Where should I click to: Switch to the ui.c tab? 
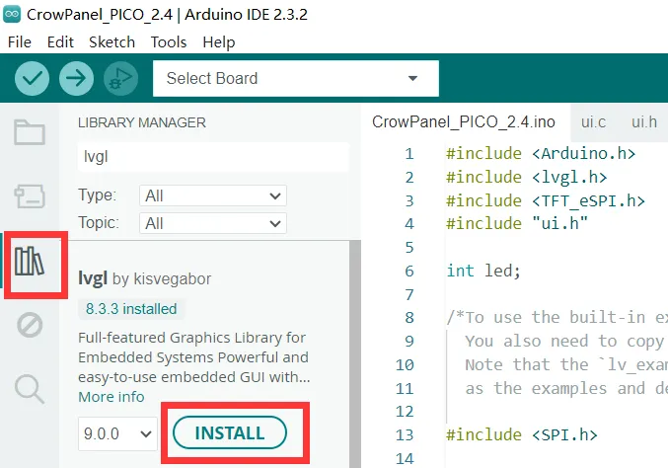pos(594,122)
